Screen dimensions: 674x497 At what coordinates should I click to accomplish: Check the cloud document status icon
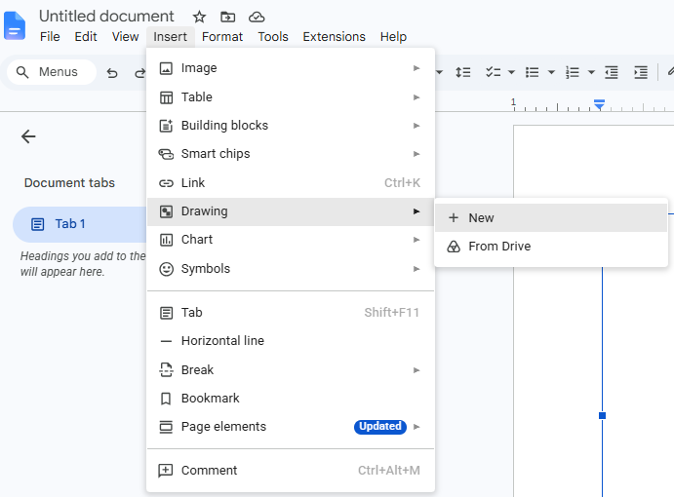[257, 18]
